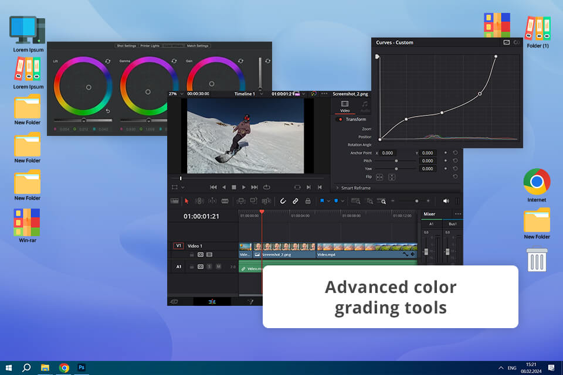Go to previous edit point
563x375 pixels.
click(320, 187)
